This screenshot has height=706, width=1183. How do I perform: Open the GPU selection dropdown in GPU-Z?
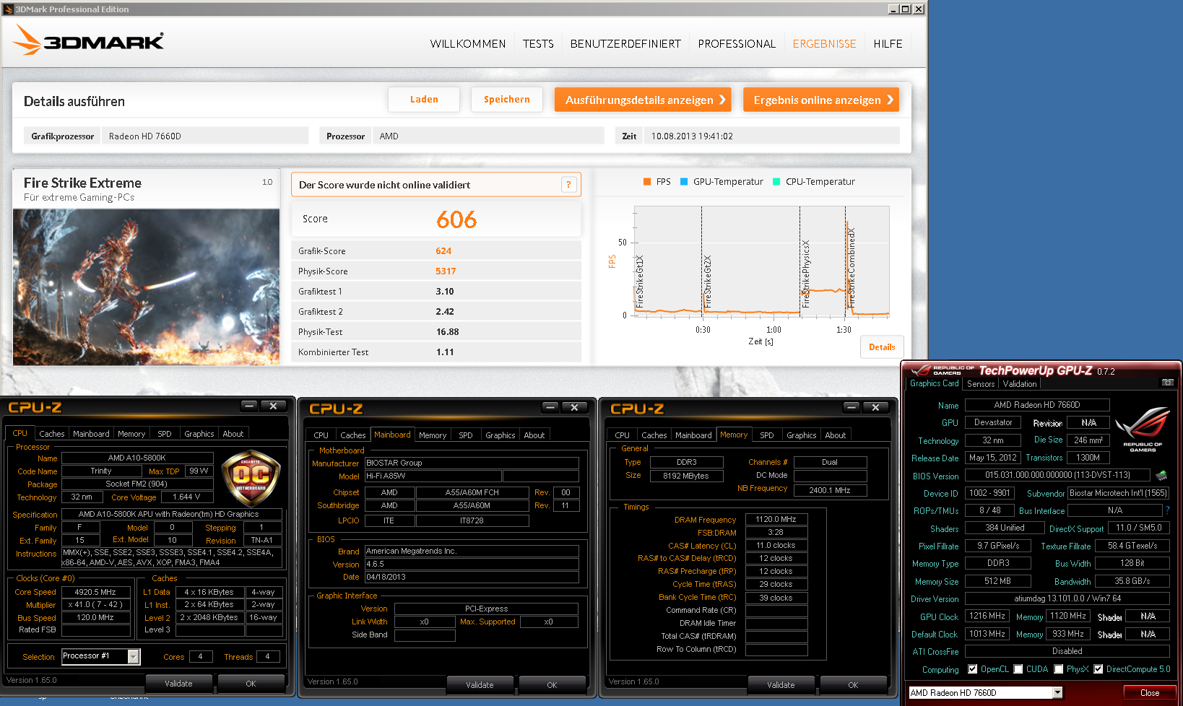point(1057,693)
